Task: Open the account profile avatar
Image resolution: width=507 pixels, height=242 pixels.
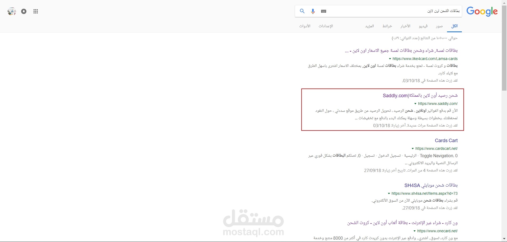Action: tap(12, 11)
